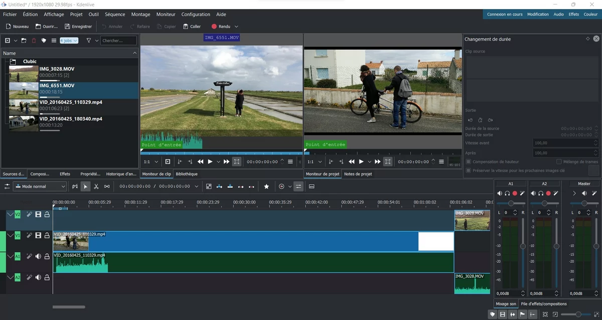Click the Nouveau button
Viewport: 602px width, 320px height.
(17, 27)
